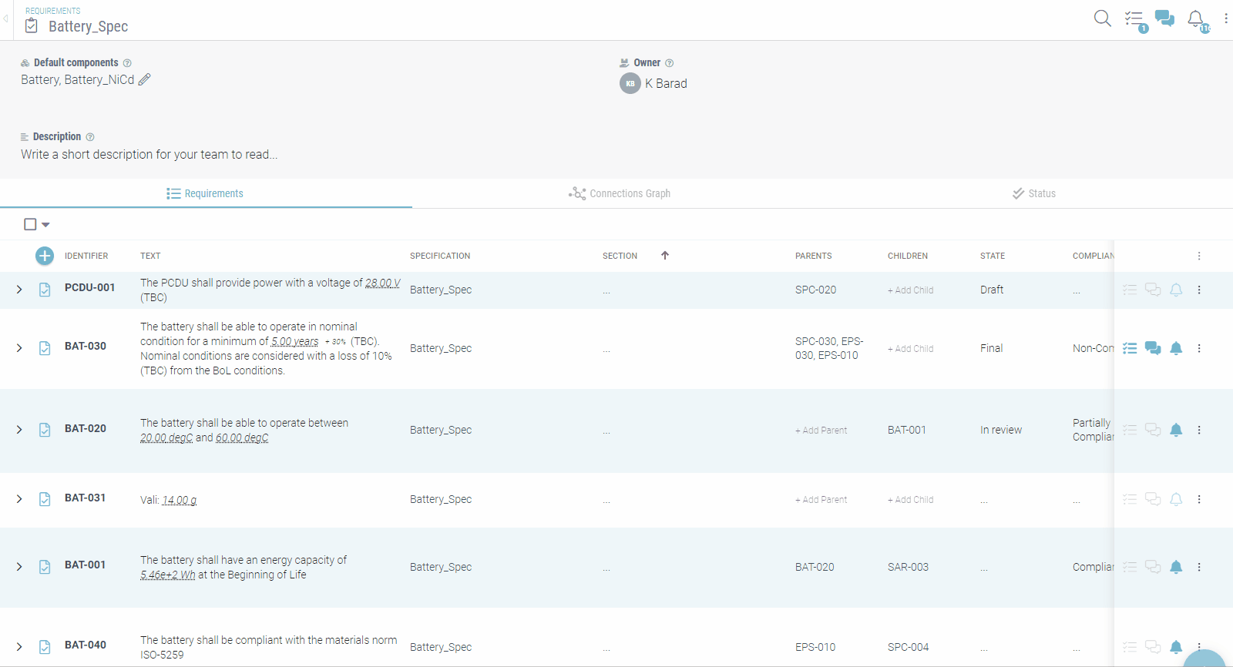Open comments for the BAT-030 row

[x=1153, y=348]
